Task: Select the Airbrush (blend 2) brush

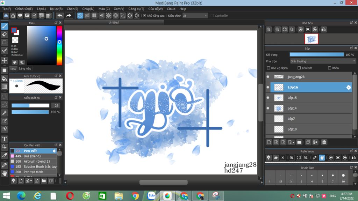Action: [x=33, y=161]
